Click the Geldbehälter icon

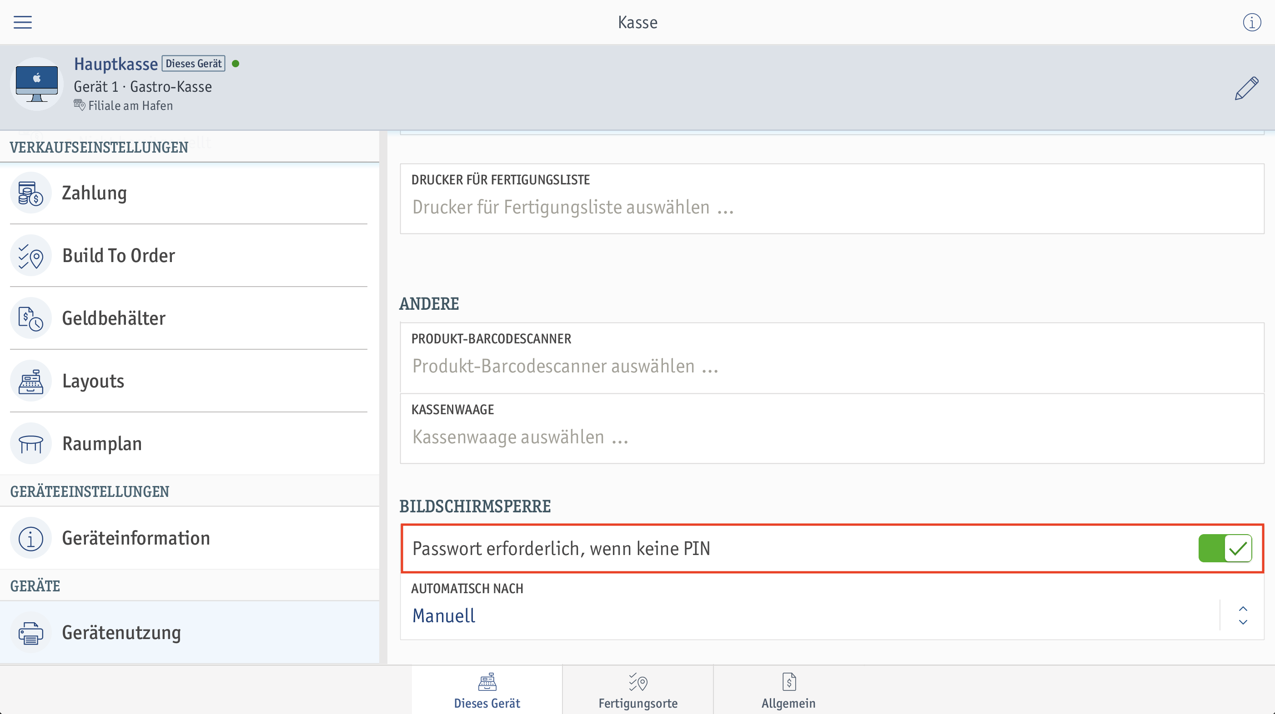(30, 318)
